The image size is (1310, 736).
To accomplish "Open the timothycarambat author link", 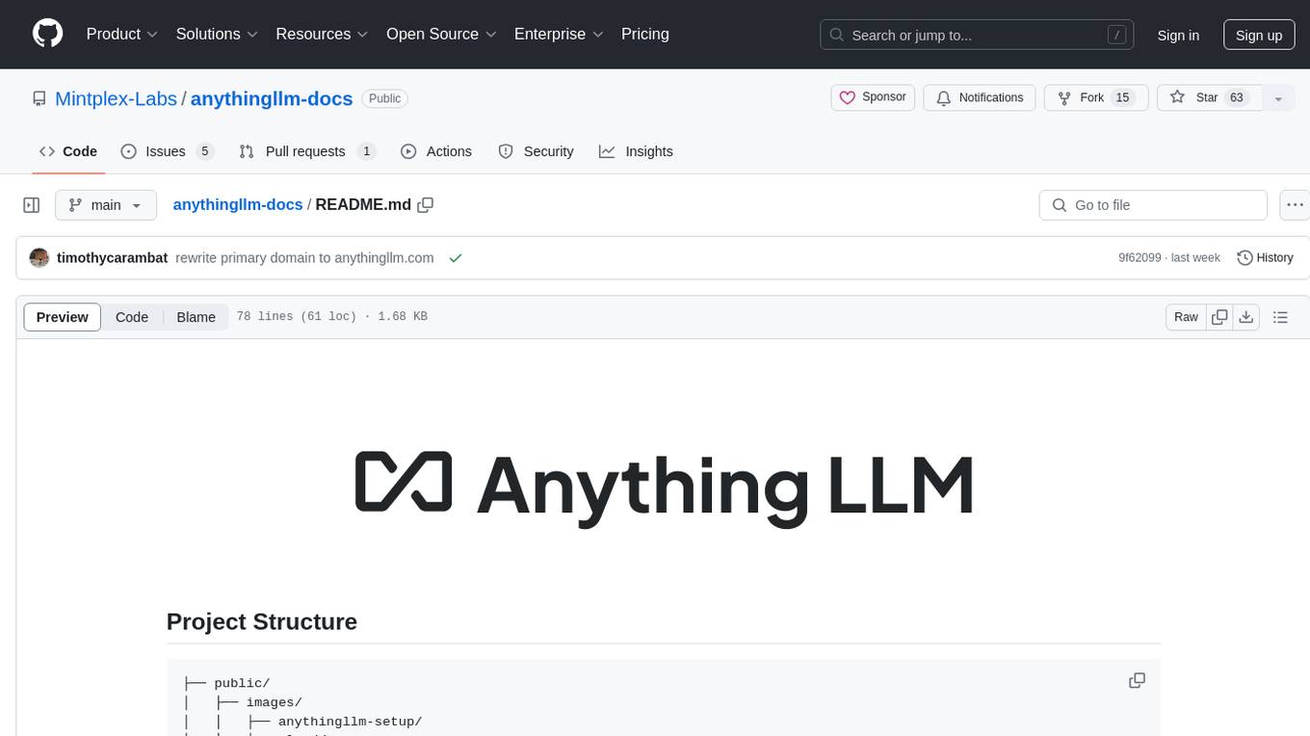I will click(x=113, y=258).
